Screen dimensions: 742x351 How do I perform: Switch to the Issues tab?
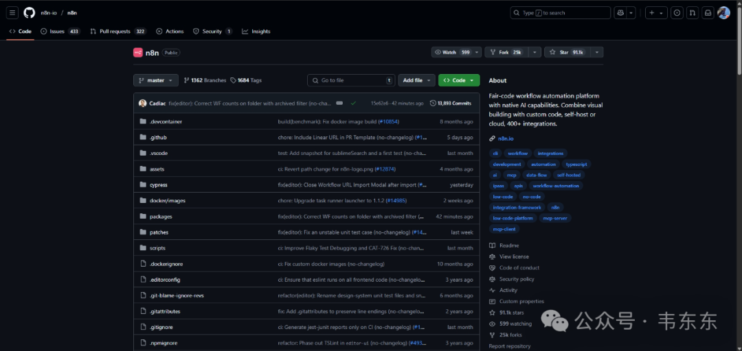(x=60, y=31)
